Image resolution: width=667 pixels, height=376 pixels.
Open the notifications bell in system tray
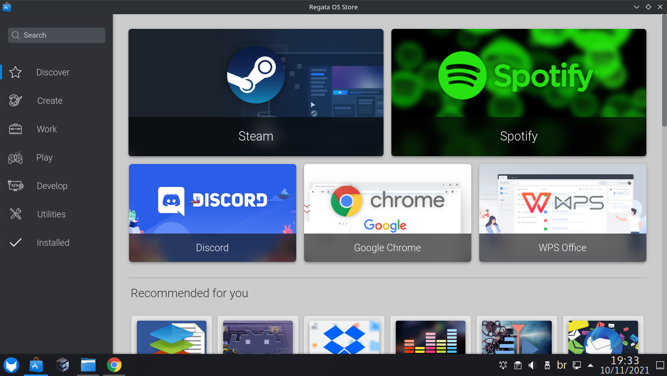coord(503,365)
